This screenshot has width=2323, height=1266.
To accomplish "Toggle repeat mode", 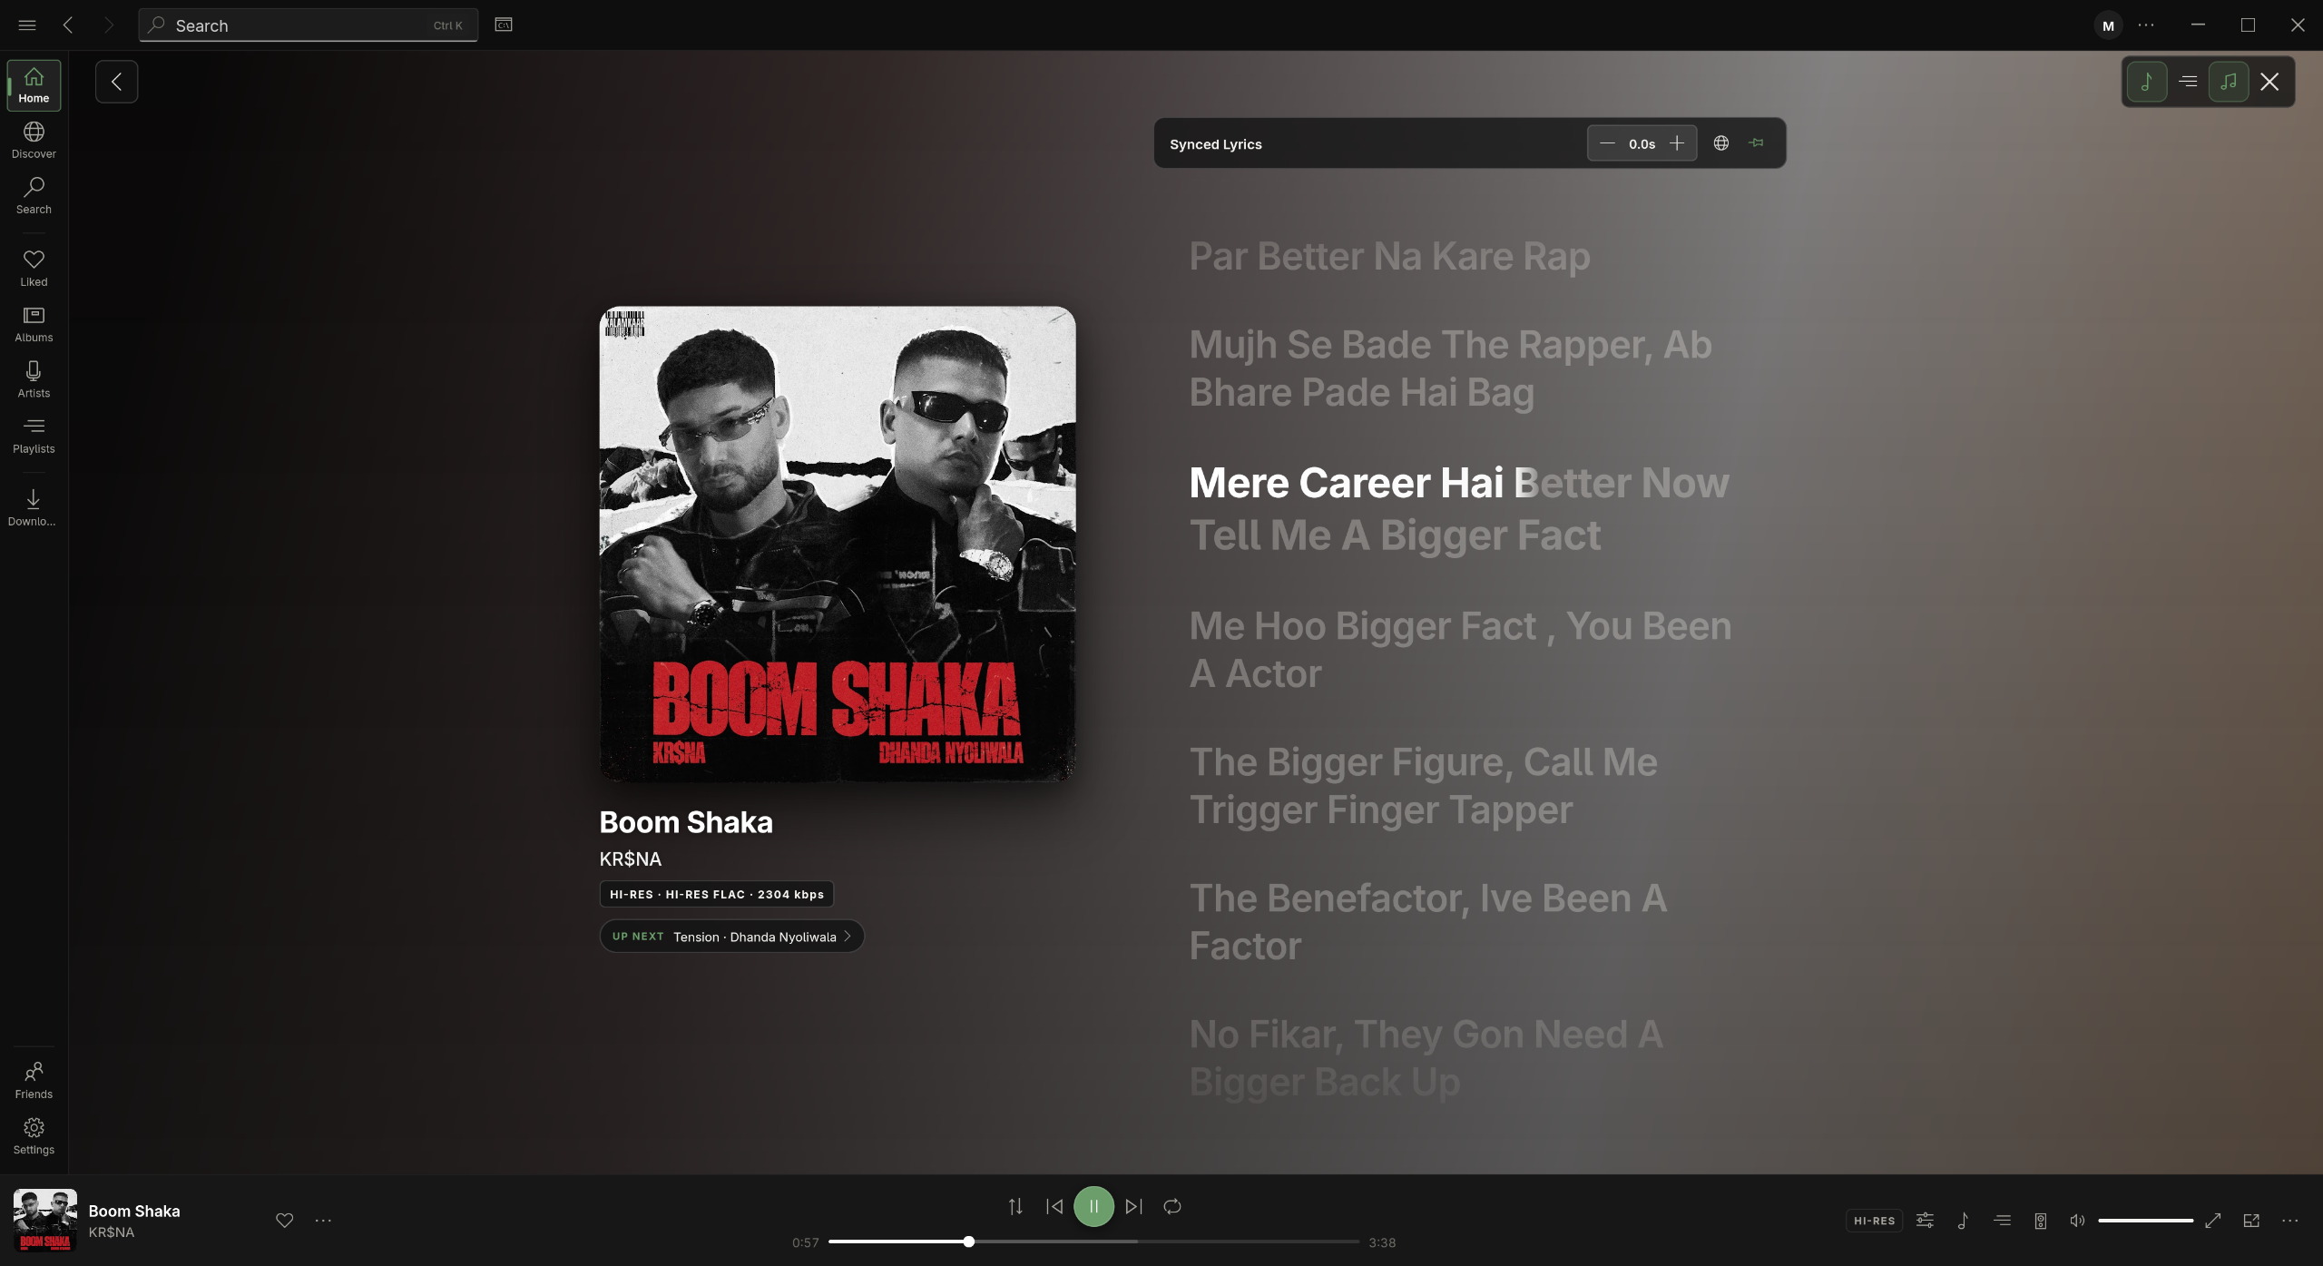I will coord(1172,1206).
